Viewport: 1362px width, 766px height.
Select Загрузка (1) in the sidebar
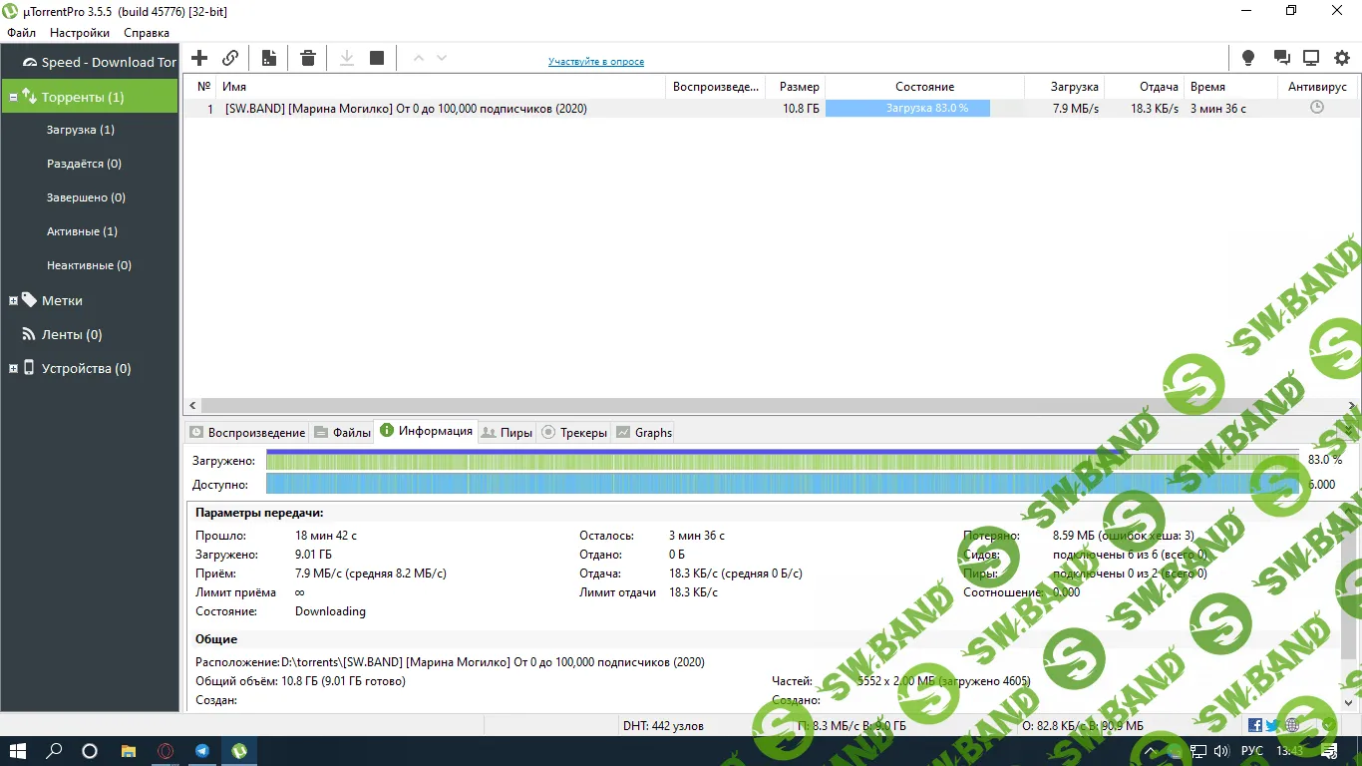tap(81, 130)
